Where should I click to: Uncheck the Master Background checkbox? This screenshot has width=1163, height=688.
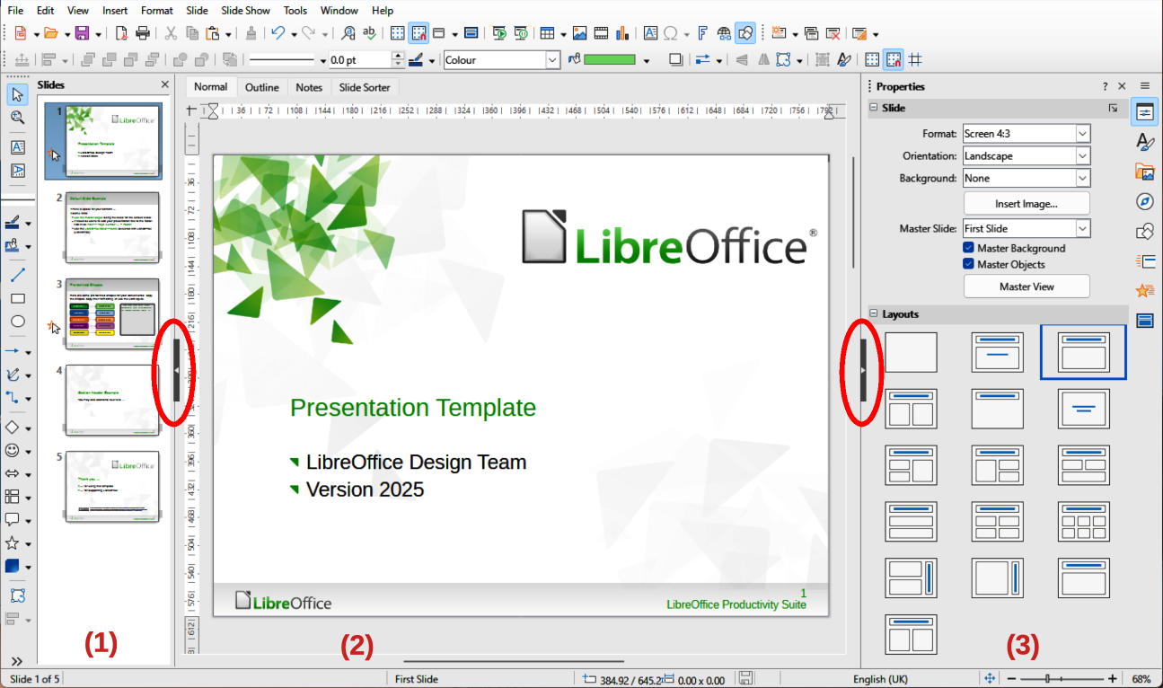(x=969, y=248)
